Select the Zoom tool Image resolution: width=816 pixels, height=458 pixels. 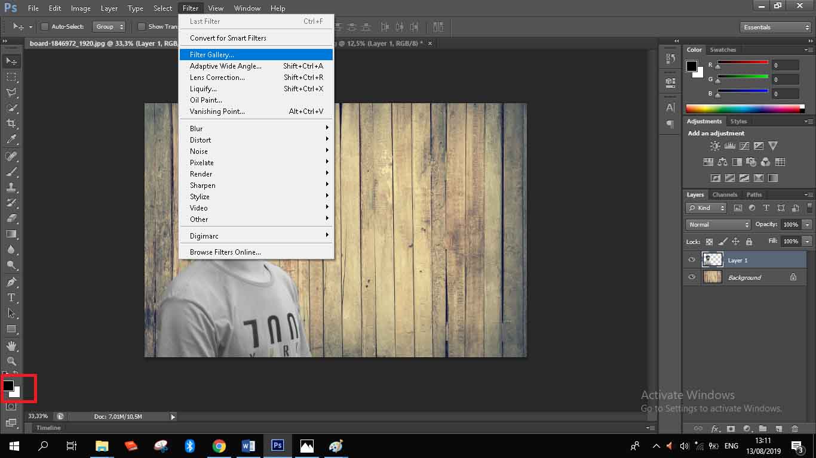[x=11, y=361]
